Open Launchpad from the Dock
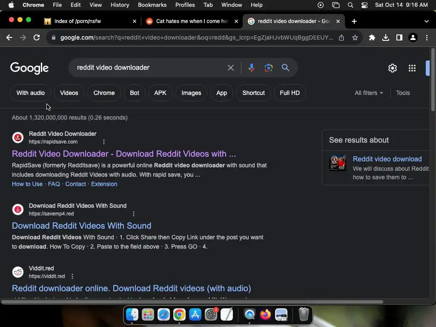Viewport: 436px width, 327px height. [148, 315]
